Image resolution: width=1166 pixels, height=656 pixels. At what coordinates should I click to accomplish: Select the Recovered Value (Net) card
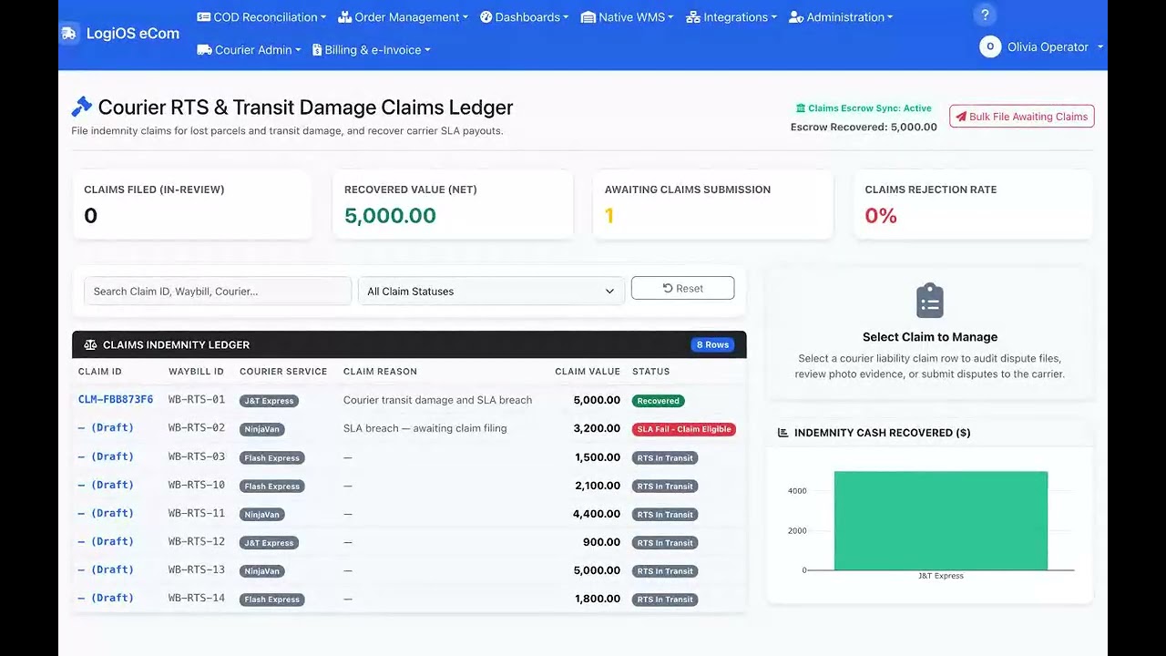[x=453, y=205]
